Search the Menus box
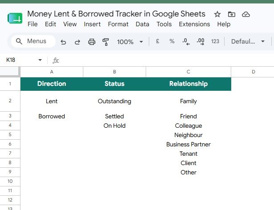274x210 pixels. (x=33, y=41)
